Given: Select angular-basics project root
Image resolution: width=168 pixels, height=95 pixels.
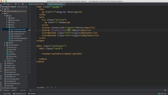Looking at the screenshot, I should pyautogui.click(x=10, y=7).
